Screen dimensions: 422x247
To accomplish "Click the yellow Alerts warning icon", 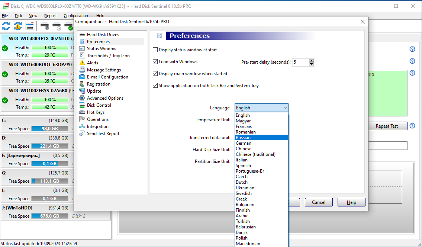I will pyautogui.click(x=82, y=63).
